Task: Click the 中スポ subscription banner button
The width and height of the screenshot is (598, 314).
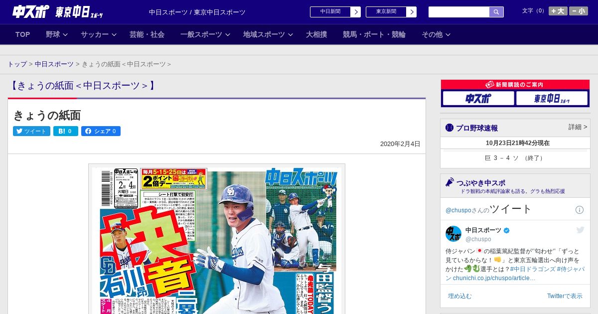Action: [x=478, y=98]
